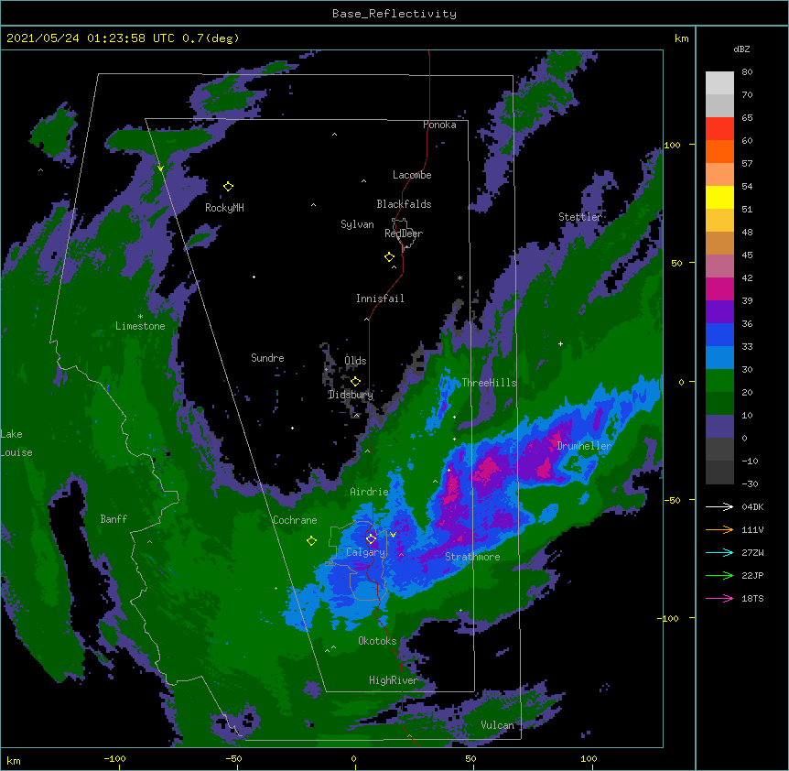The image size is (789, 771).
Task: Click the yellow diamond marker south of Cochrane
Action: (311, 541)
